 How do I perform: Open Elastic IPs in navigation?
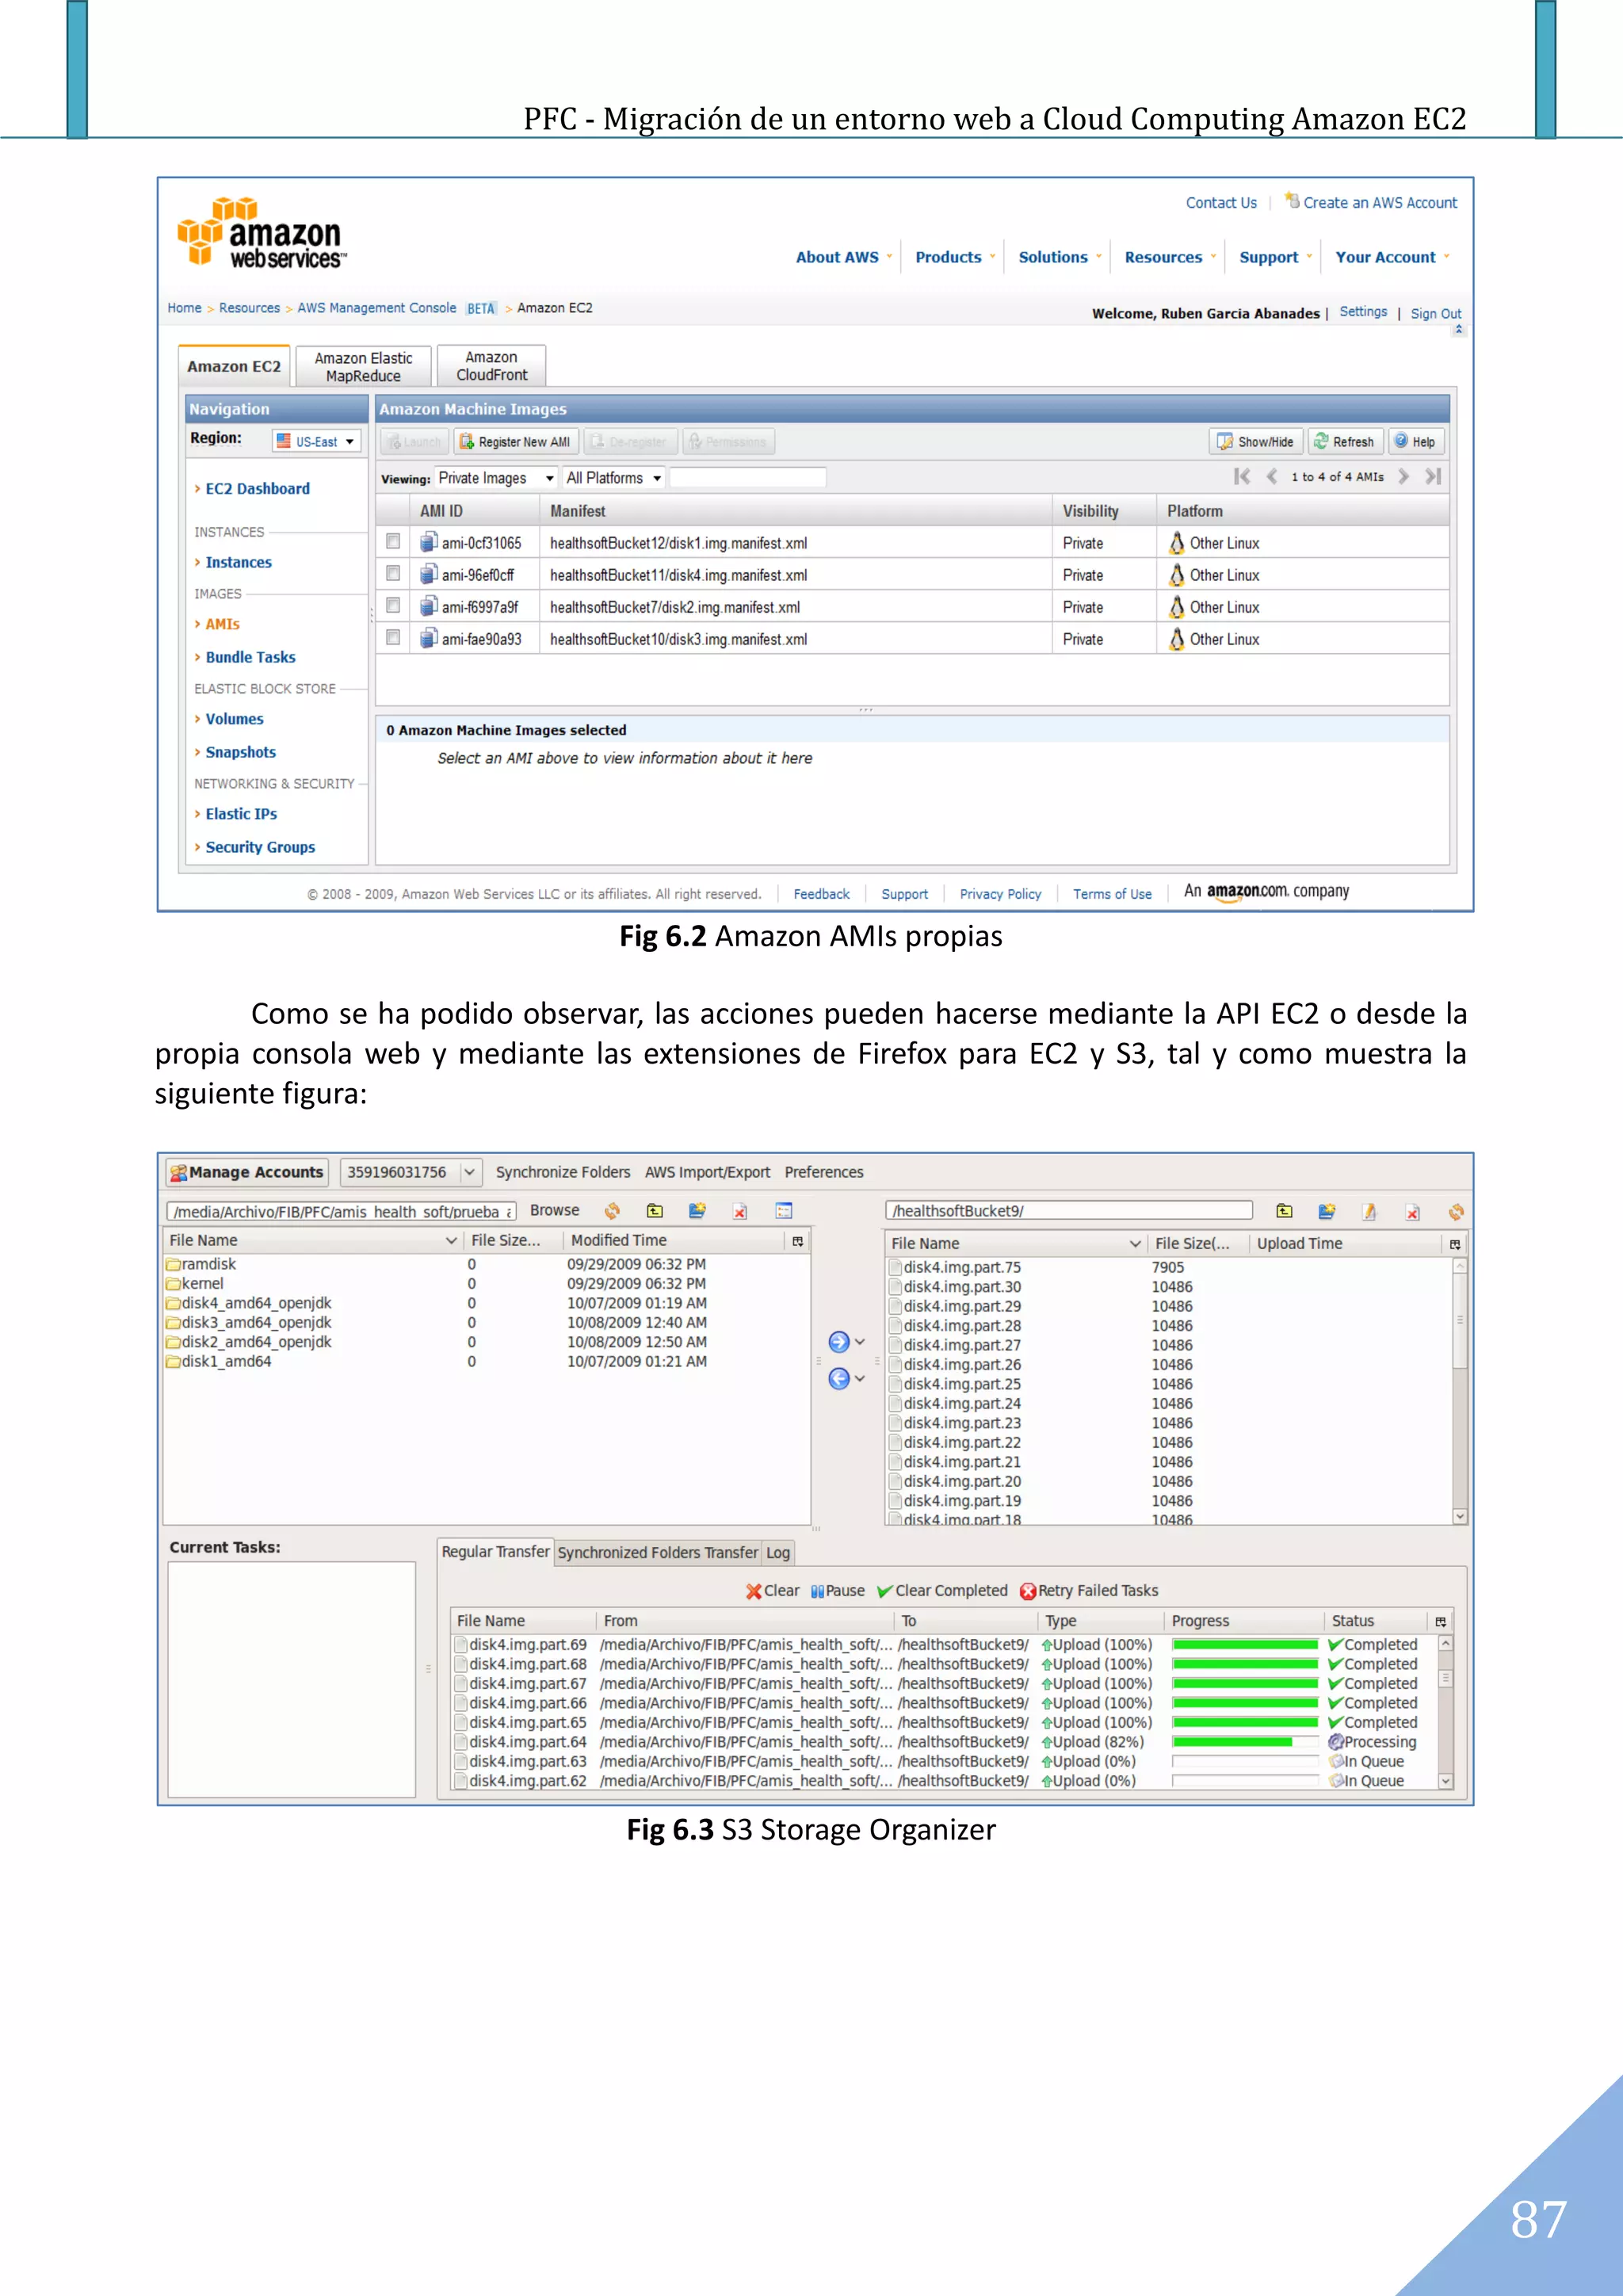[241, 815]
